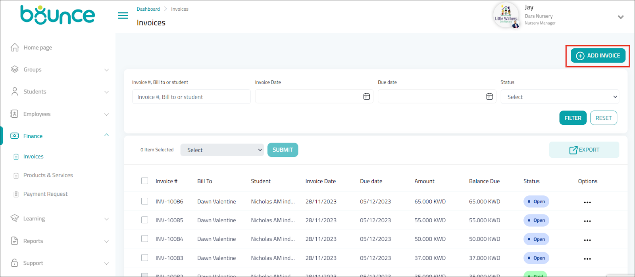Click the EXPORT button
This screenshot has height=277, width=635.
click(x=584, y=150)
